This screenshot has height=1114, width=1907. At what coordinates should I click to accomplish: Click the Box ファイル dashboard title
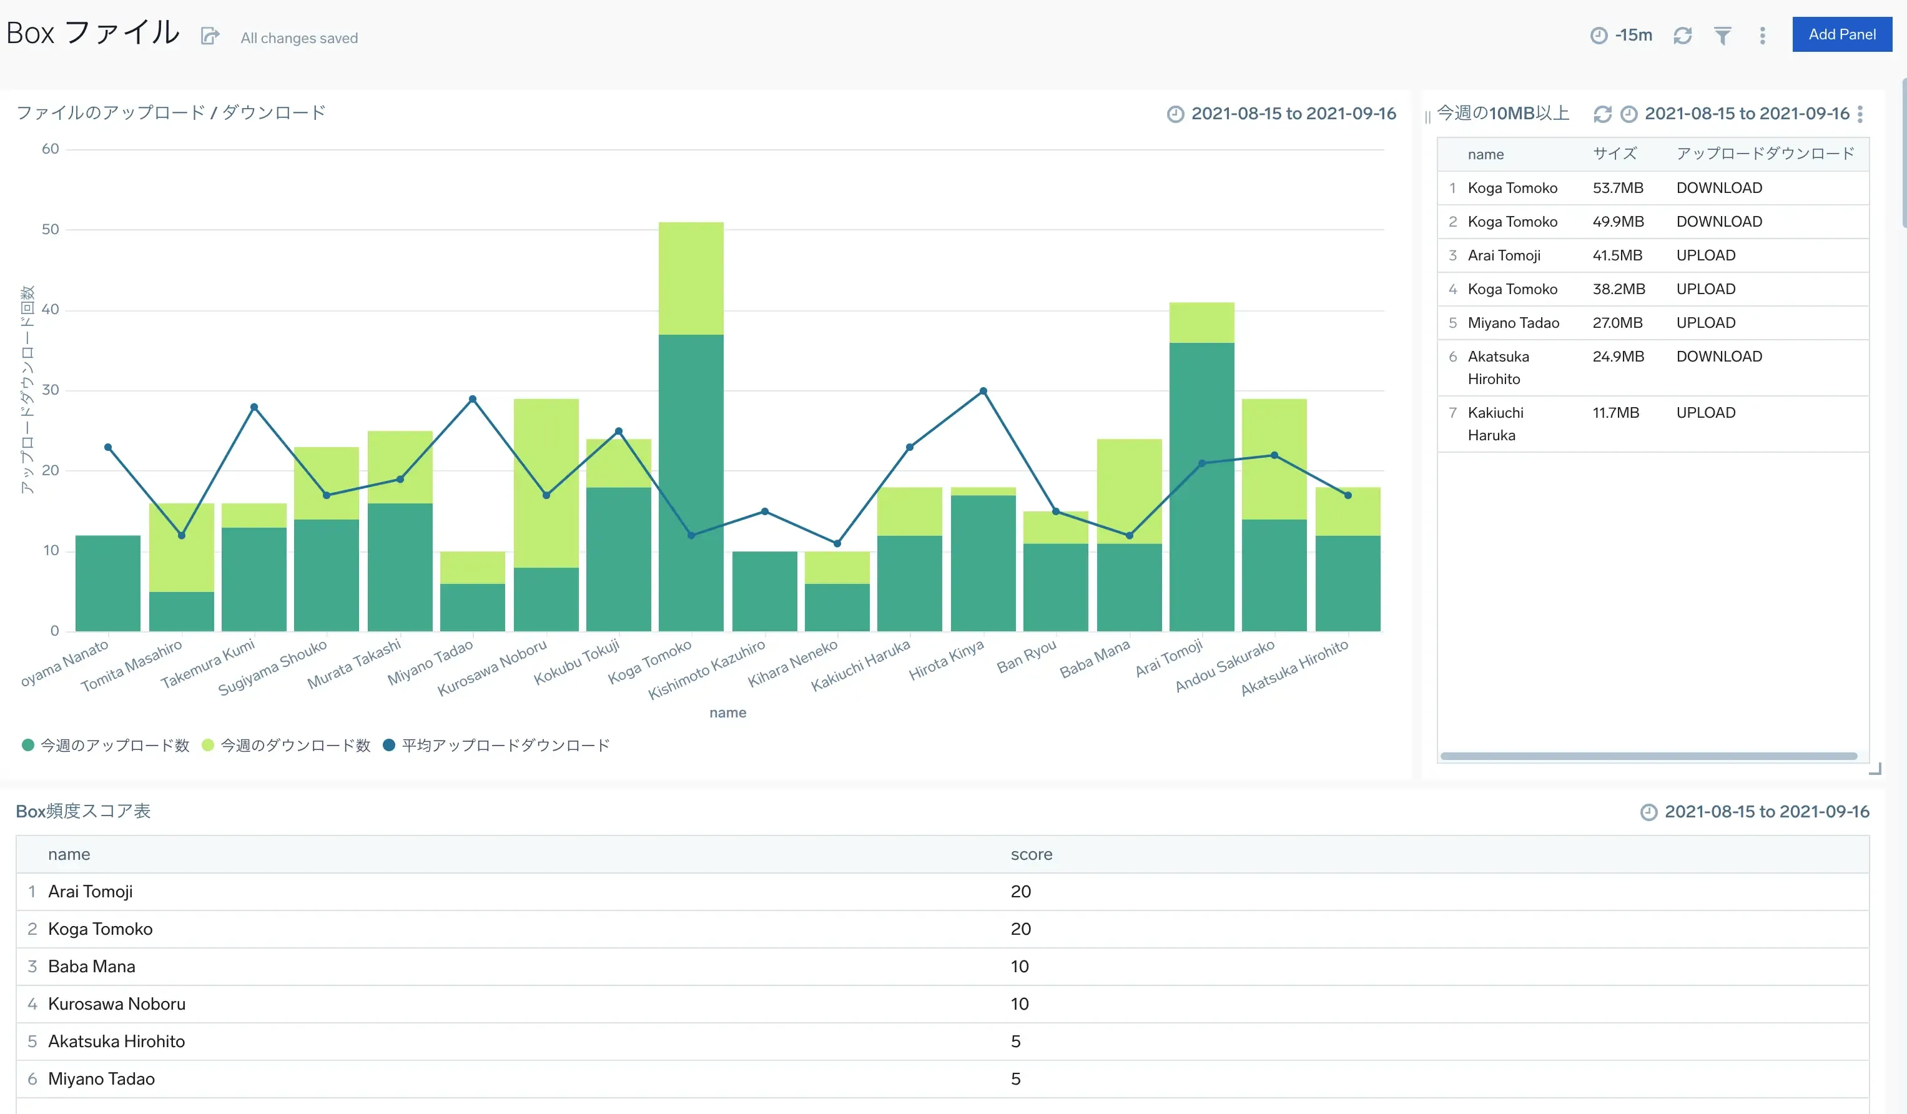[x=92, y=33]
